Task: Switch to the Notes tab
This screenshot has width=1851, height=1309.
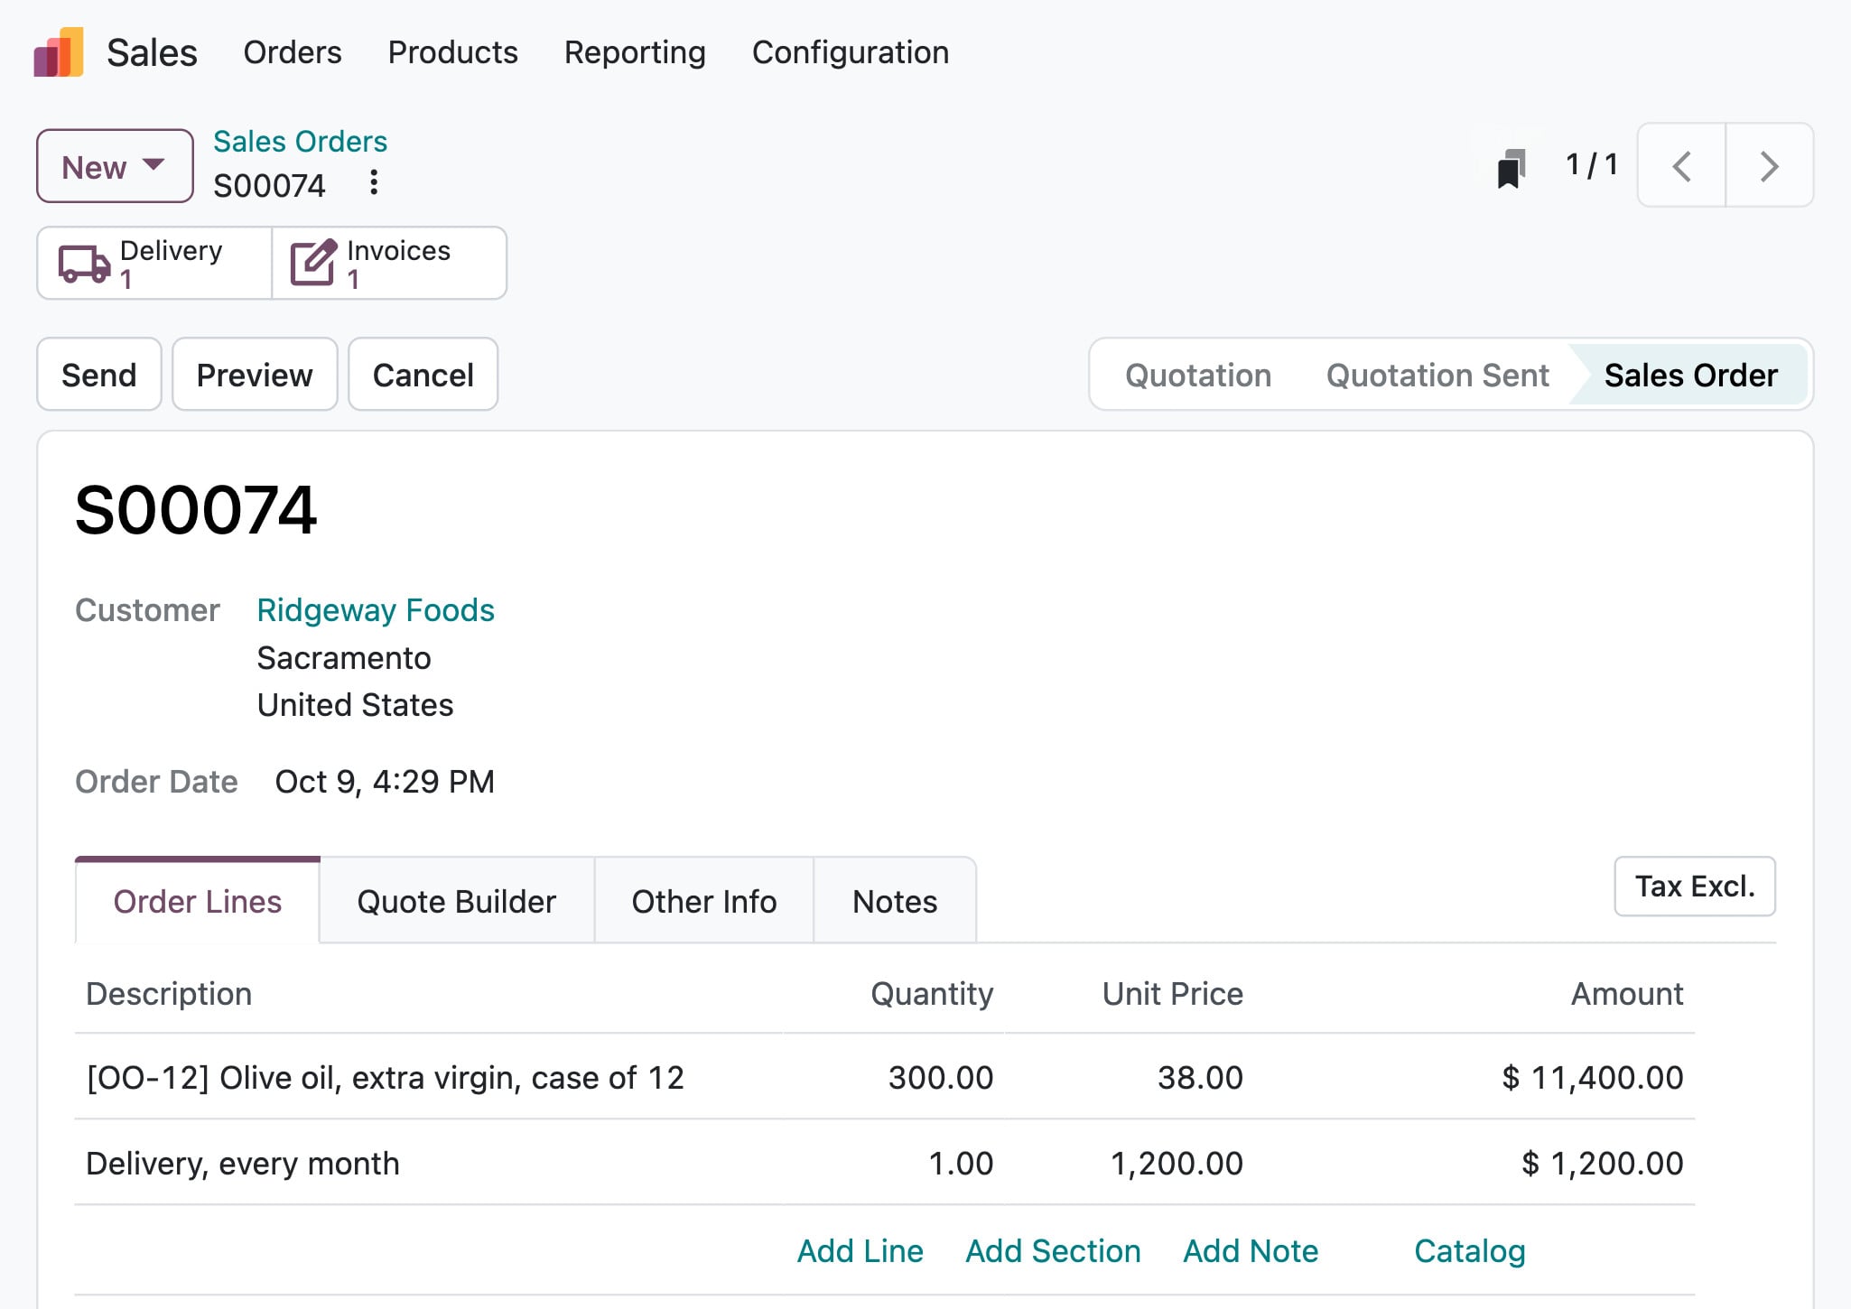Action: point(895,901)
